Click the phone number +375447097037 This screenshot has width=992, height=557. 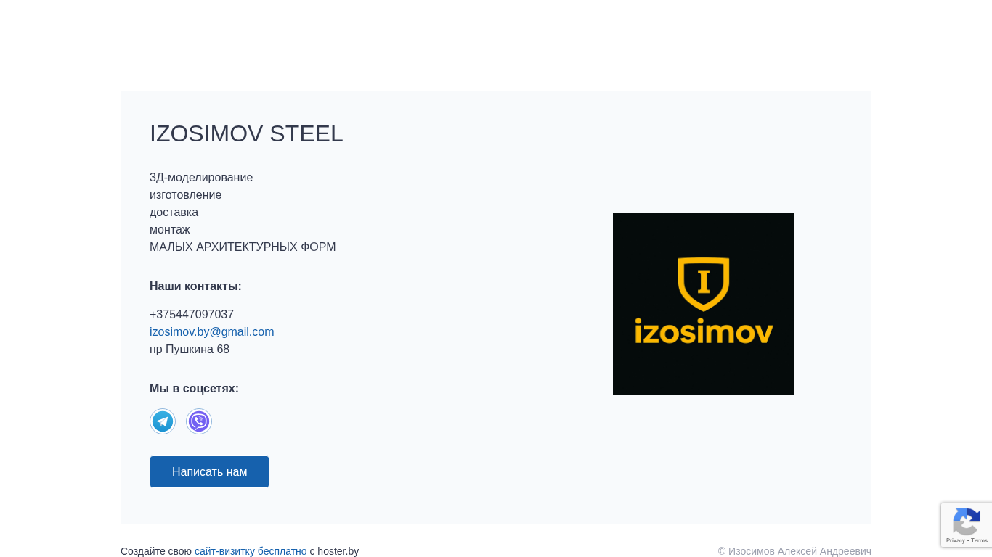tap(192, 315)
